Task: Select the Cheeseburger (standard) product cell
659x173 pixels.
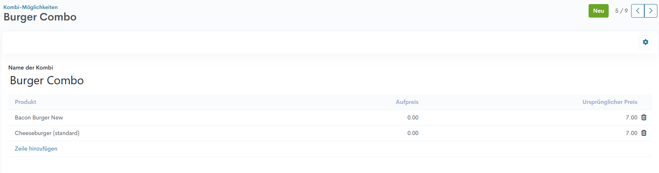Action: [x=47, y=133]
